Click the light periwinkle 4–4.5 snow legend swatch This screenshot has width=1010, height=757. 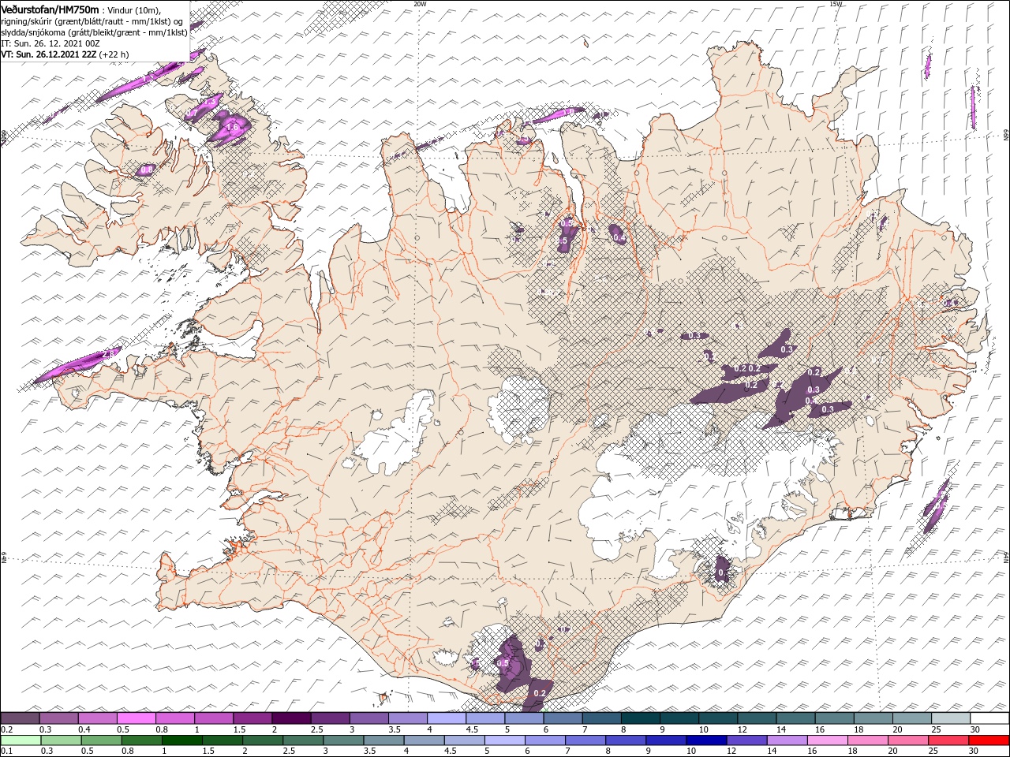pyautogui.click(x=447, y=718)
